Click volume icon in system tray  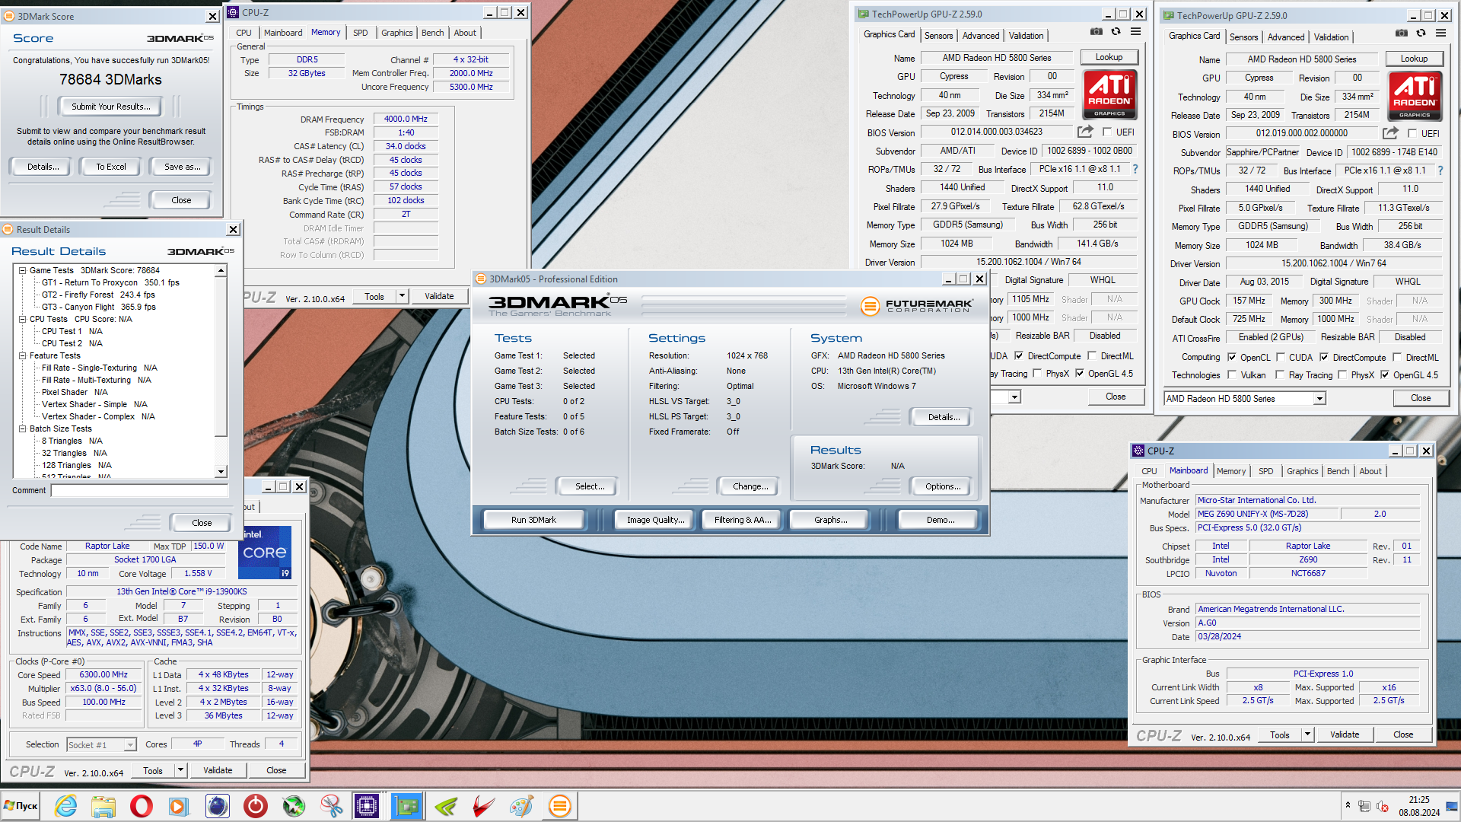point(1383,806)
